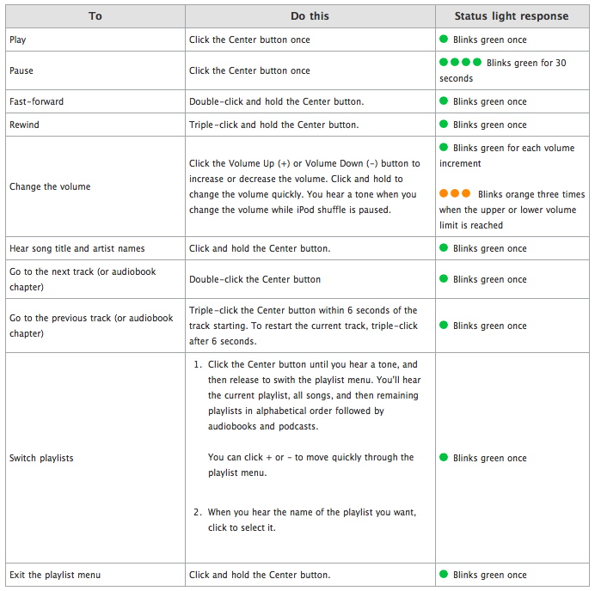
Task: Click the 'Switch playlists' row label
Action: point(41,458)
